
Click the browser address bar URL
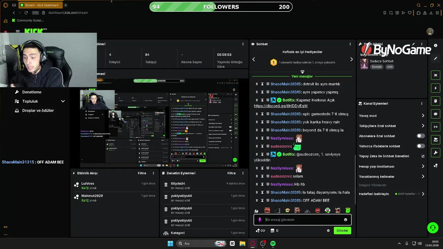point(68,13)
